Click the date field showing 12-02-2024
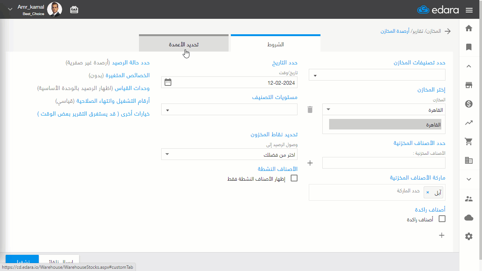The image size is (482, 271). click(229, 82)
